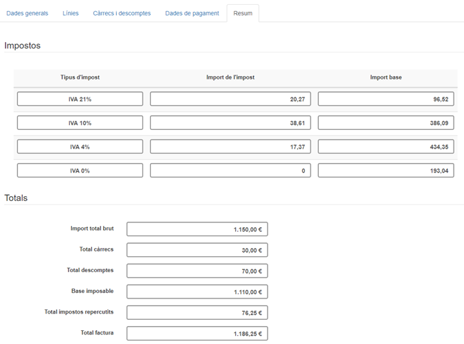
Task: Select tax amount field showing 17,37
Action: [x=230, y=147]
